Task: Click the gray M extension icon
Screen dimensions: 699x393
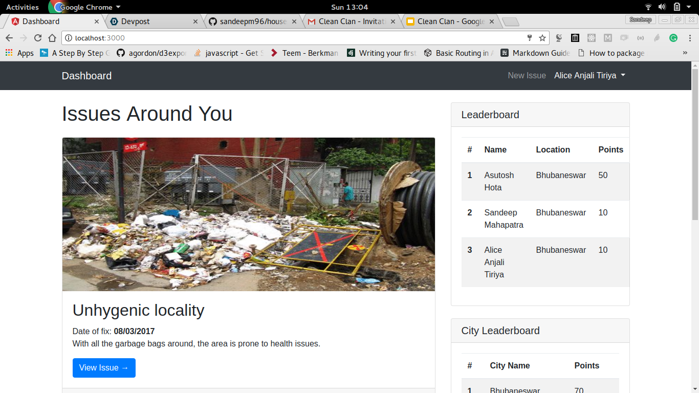Action: [x=608, y=38]
